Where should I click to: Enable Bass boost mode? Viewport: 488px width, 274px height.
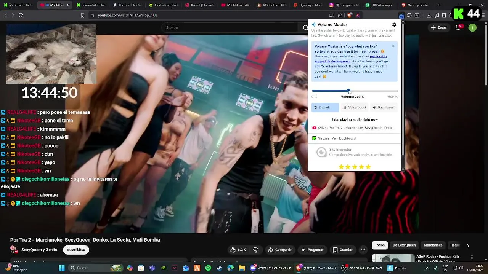click(384, 107)
